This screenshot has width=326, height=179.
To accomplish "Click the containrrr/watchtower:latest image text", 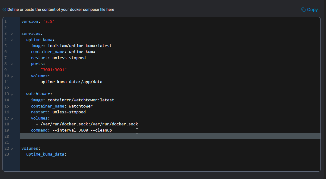I will [81, 100].
